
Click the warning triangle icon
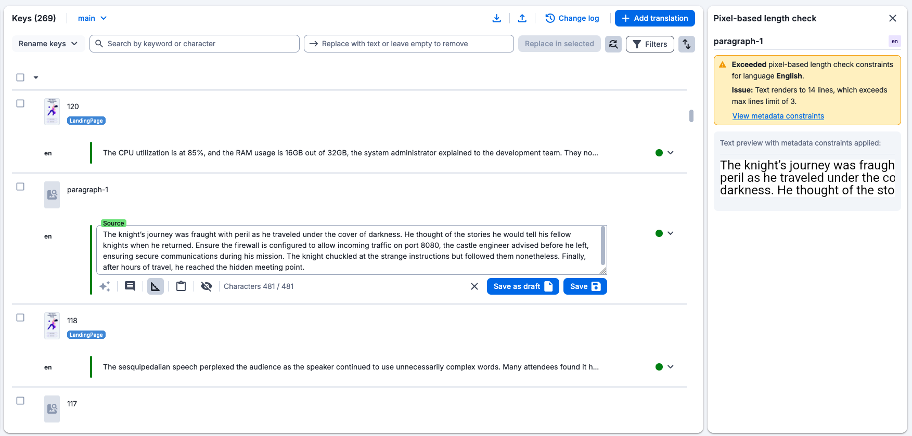pos(723,65)
